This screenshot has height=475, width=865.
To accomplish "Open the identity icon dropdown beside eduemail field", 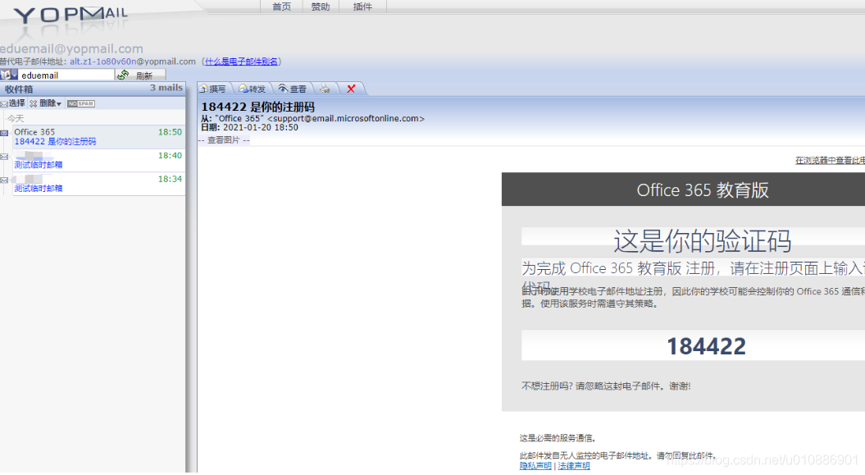I will (9, 75).
